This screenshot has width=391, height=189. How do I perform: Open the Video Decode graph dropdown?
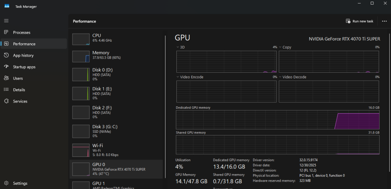280,77
